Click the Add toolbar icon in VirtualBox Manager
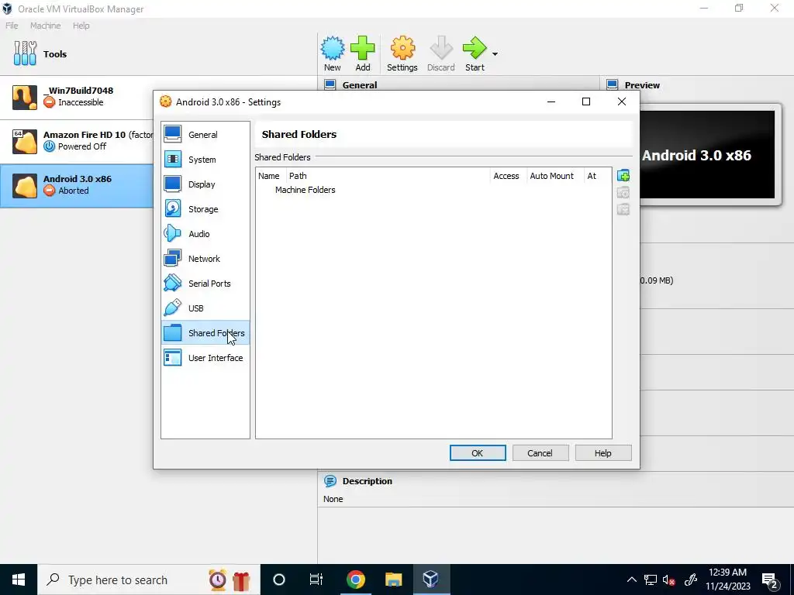794x595 pixels. point(363,53)
